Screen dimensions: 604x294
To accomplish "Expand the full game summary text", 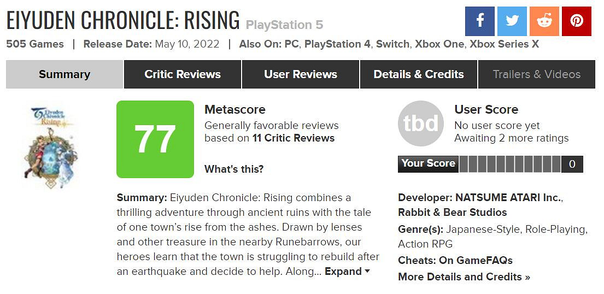I will (x=348, y=272).
